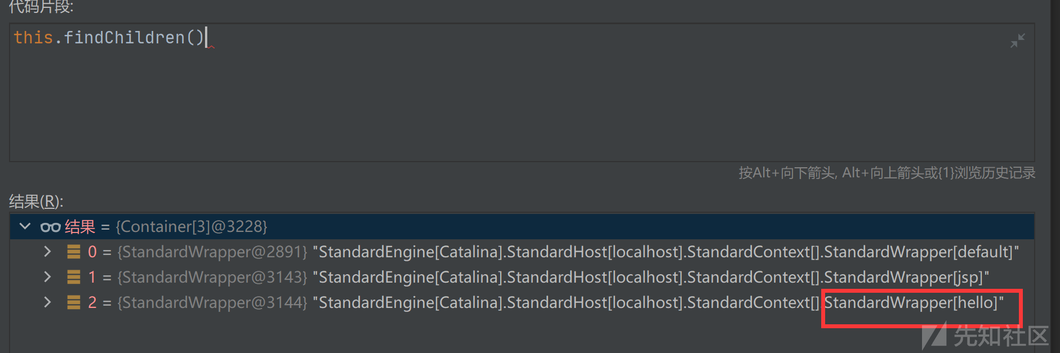Expand entry 2 StandardWrapper@3144
The height and width of the screenshot is (353, 1060).
click(x=47, y=302)
